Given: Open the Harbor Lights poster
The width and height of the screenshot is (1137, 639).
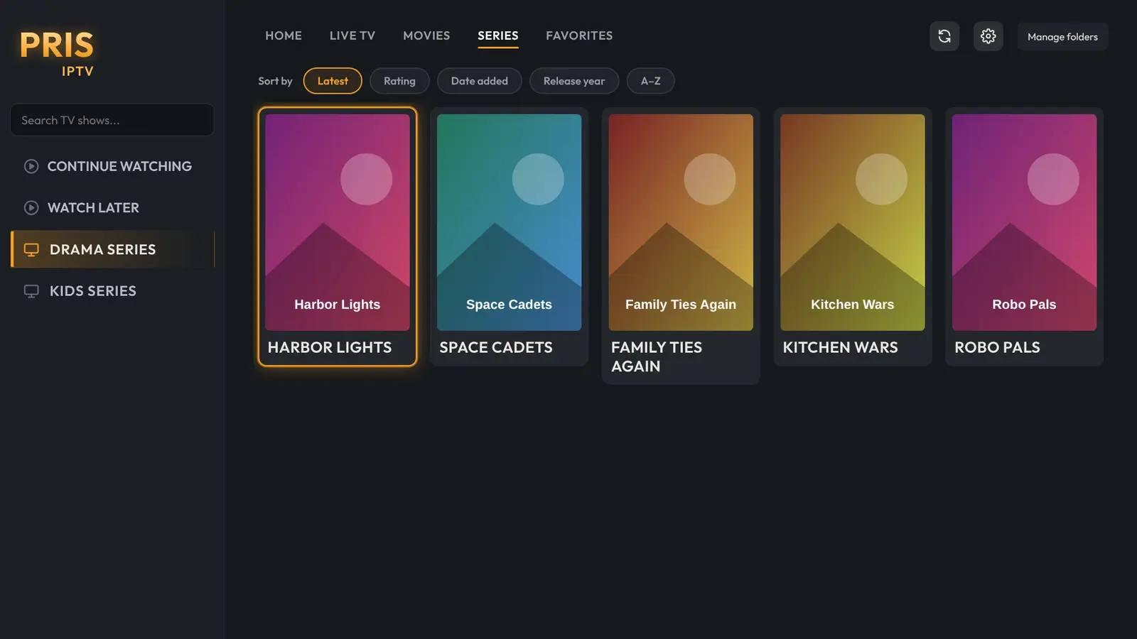Looking at the screenshot, I should pos(338,222).
